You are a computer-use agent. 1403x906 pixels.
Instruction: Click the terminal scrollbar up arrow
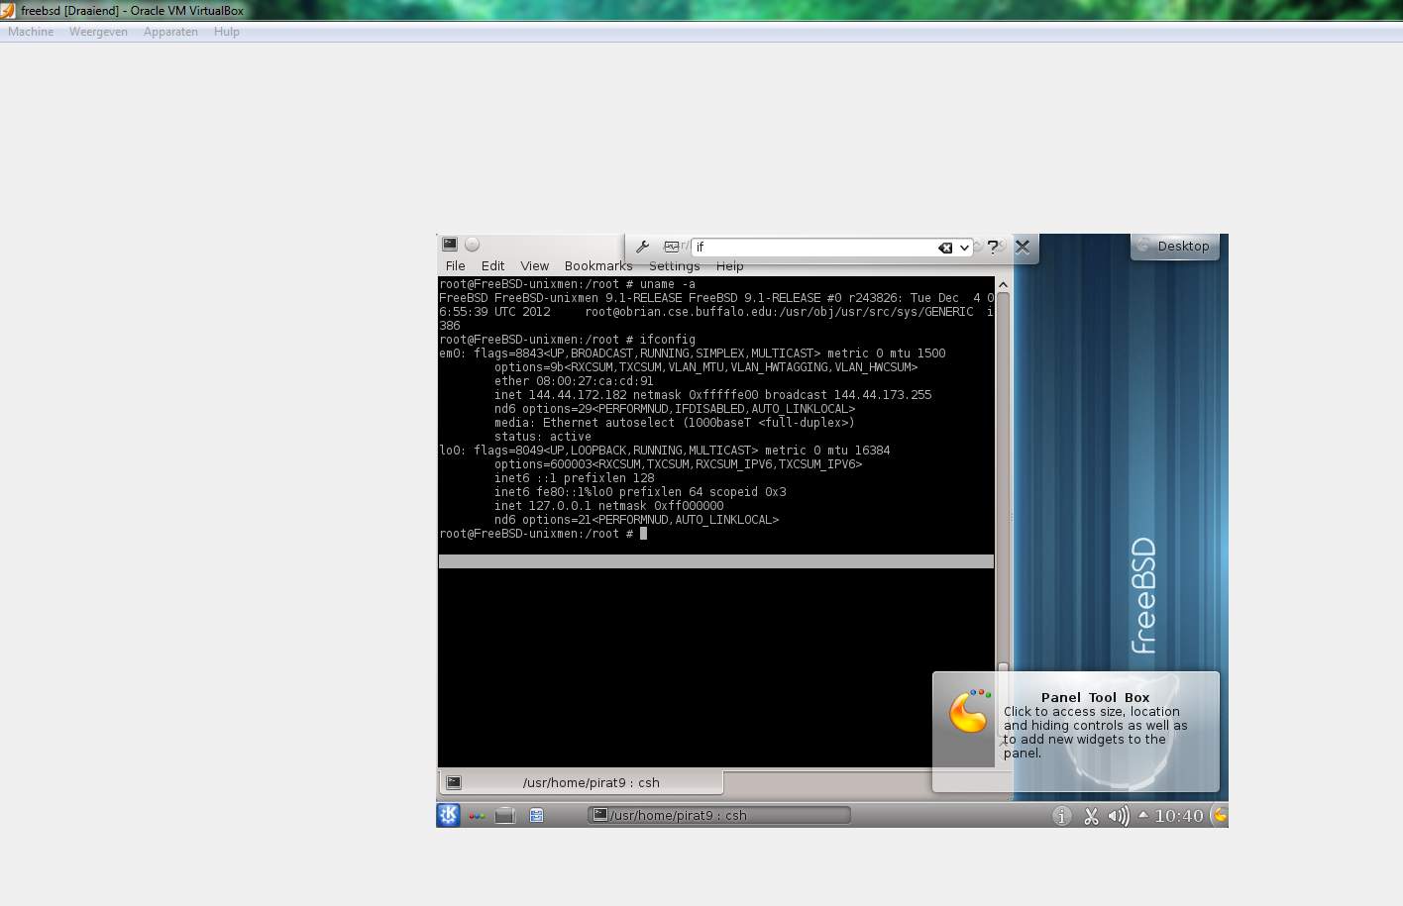click(x=1003, y=284)
